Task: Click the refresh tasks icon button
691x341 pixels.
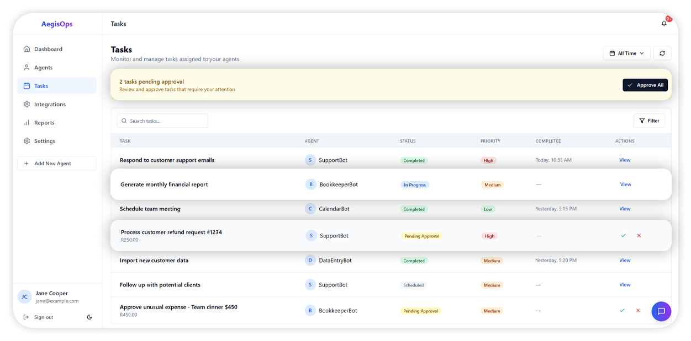Action: 662,53
